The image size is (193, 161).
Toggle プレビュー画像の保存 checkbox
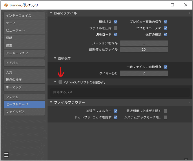pos(165,22)
